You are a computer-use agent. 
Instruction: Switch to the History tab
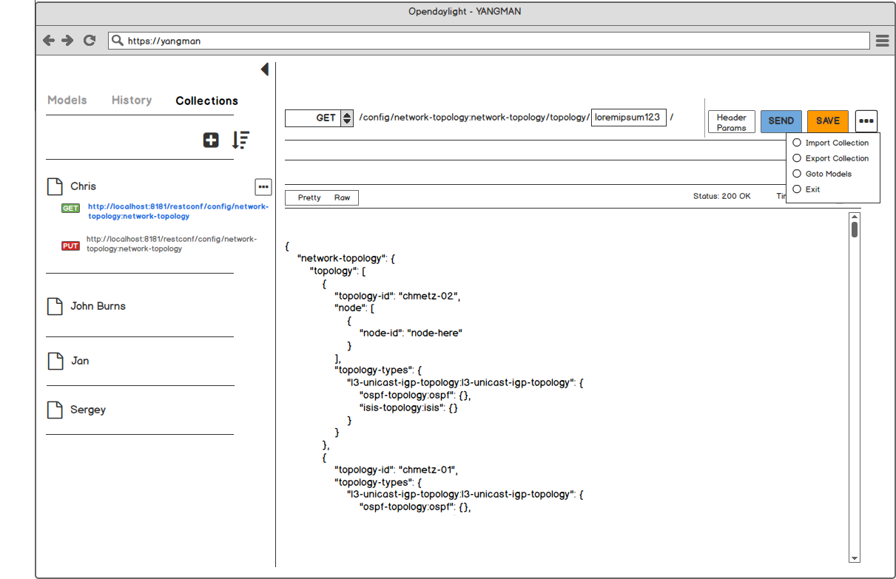tap(132, 100)
